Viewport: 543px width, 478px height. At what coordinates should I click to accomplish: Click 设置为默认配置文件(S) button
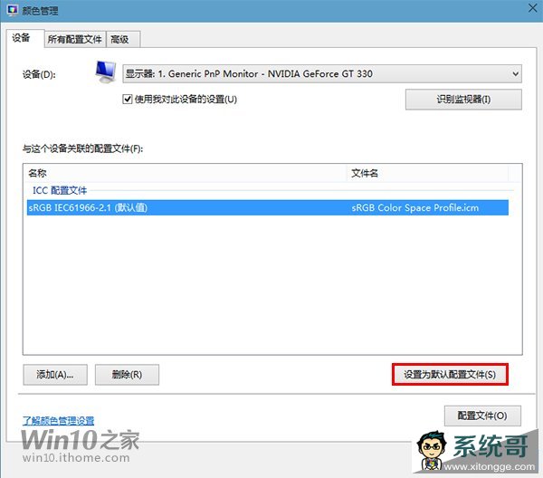click(450, 375)
